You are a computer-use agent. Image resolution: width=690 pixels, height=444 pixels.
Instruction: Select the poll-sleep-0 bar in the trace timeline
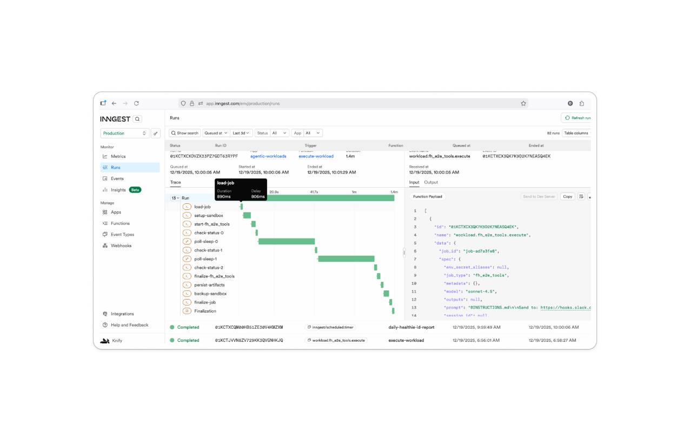[287, 241]
